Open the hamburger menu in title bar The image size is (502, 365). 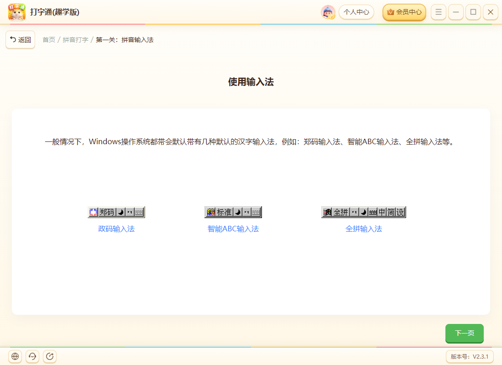439,12
